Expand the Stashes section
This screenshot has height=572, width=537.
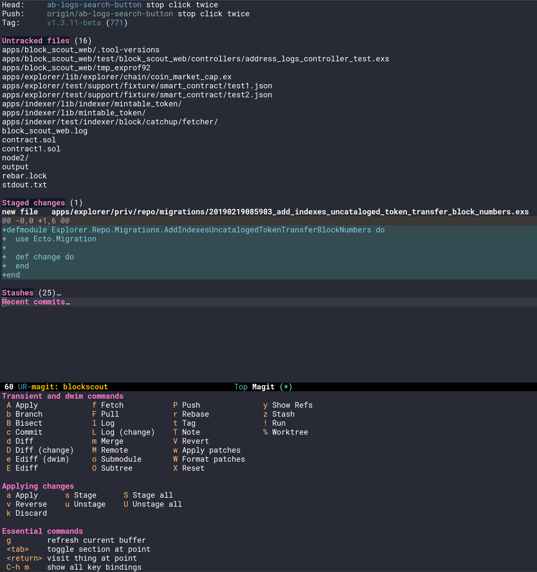pos(17,293)
